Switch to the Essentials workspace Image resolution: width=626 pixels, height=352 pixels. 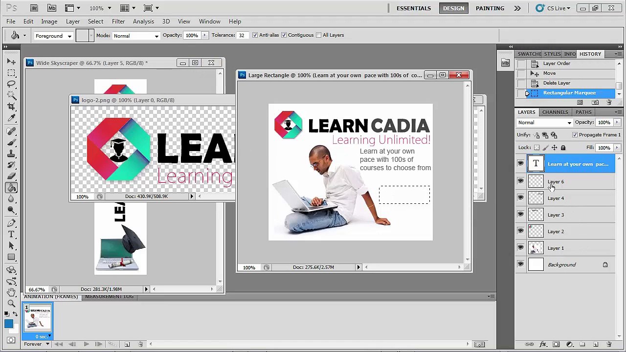414,8
